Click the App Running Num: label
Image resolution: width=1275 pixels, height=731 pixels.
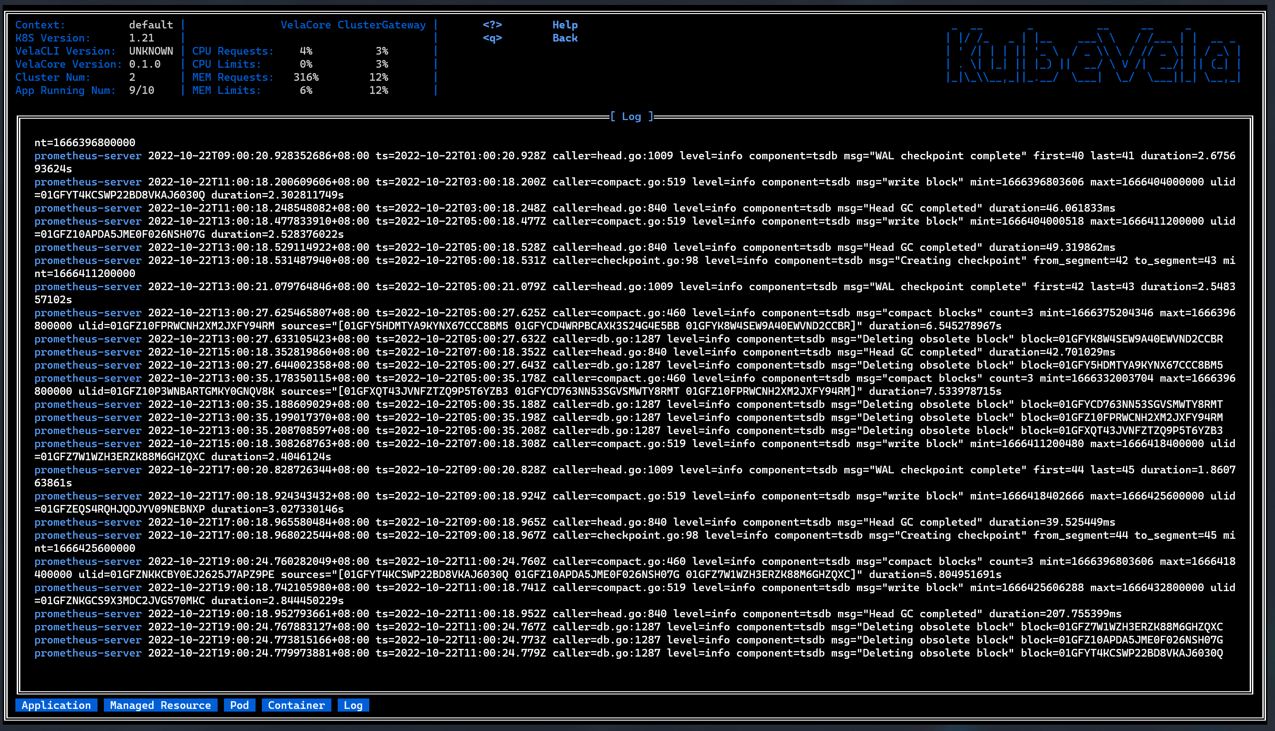[x=65, y=90]
